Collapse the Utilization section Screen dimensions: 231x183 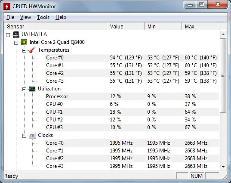click(x=24, y=90)
